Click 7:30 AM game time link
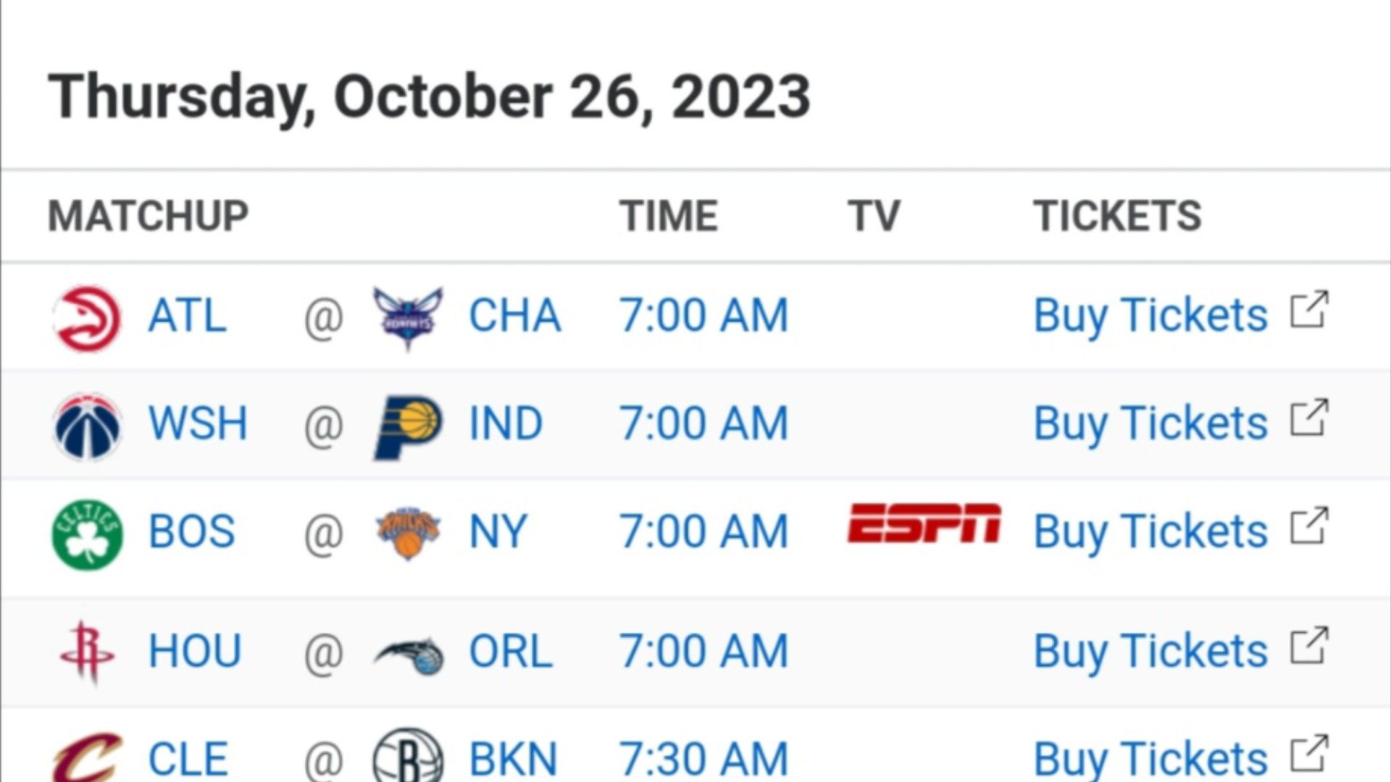The image size is (1391, 782). click(x=703, y=759)
